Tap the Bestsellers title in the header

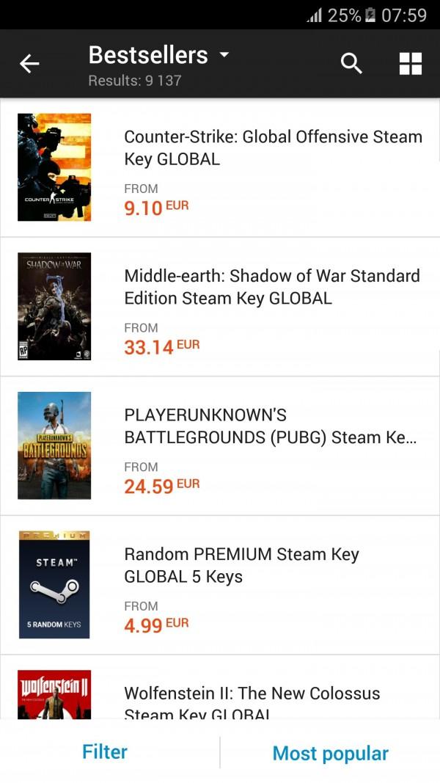pyautogui.click(x=148, y=55)
